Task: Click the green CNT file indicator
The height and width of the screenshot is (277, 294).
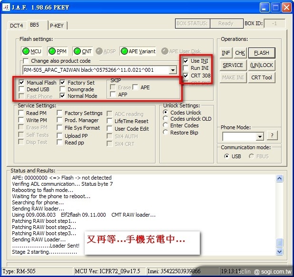Action: point(83,51)
